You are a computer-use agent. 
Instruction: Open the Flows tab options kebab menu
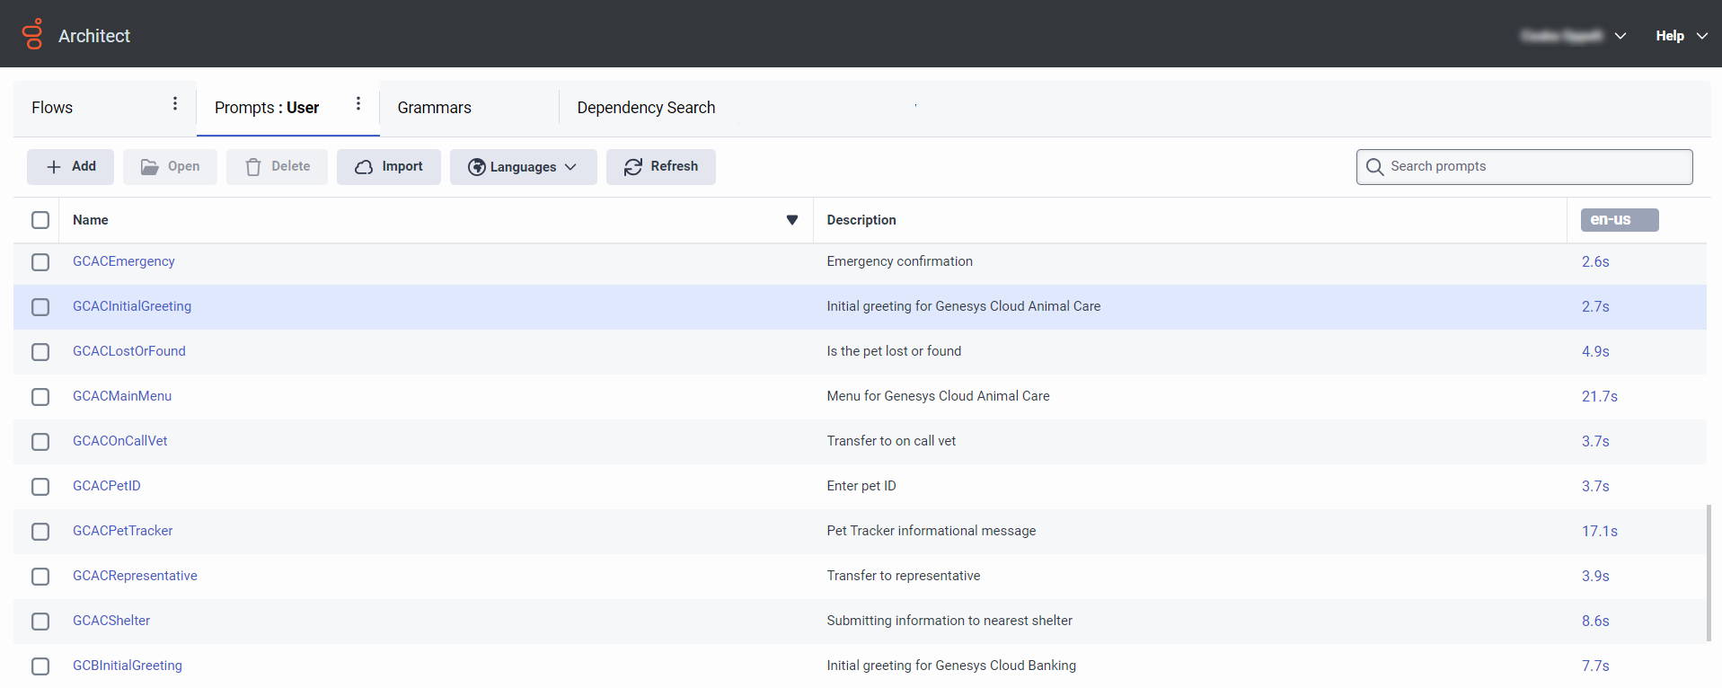[x=175, y=104]
